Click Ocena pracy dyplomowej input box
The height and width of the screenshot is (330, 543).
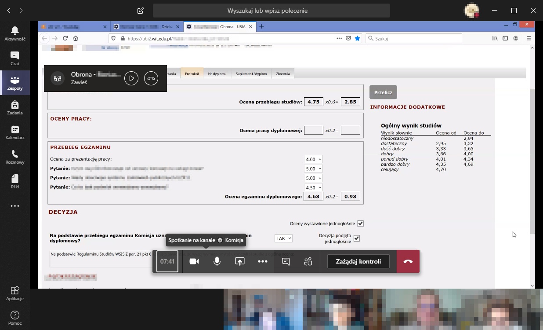[x=313, y=130]
